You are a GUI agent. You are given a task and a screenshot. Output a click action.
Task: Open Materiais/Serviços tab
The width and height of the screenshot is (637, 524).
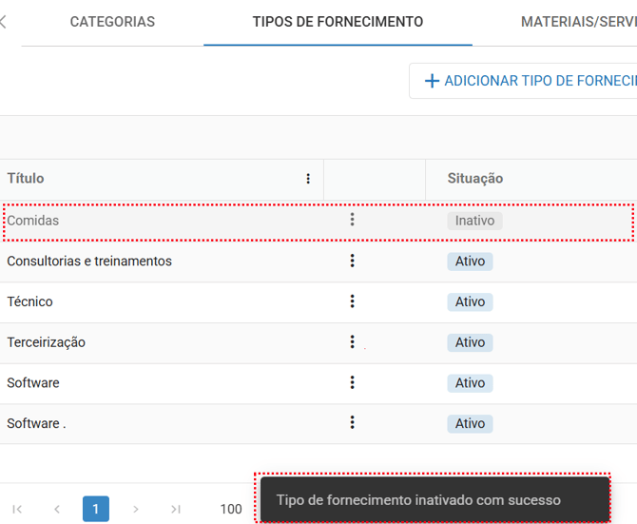coord(578,22)
